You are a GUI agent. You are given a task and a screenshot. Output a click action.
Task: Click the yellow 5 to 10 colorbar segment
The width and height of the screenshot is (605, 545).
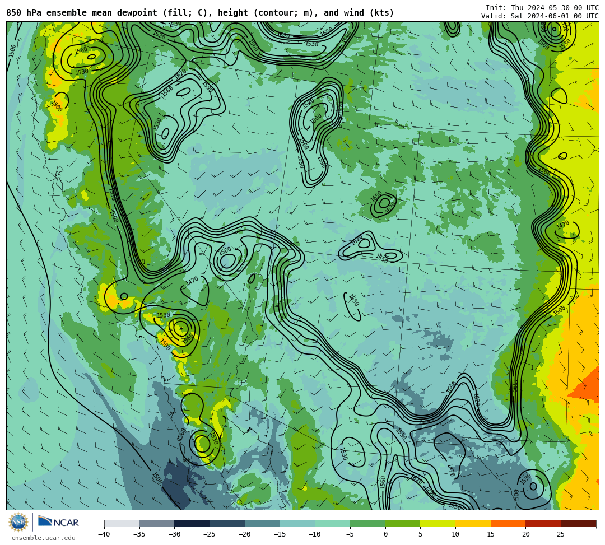click(438, 523)
